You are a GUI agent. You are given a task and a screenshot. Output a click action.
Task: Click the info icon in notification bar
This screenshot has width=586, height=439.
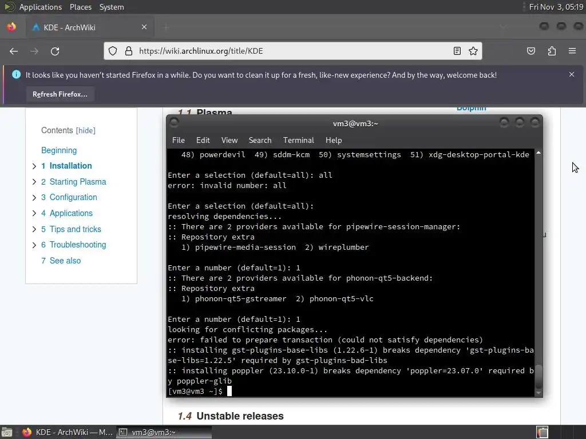tap(17, 74)
